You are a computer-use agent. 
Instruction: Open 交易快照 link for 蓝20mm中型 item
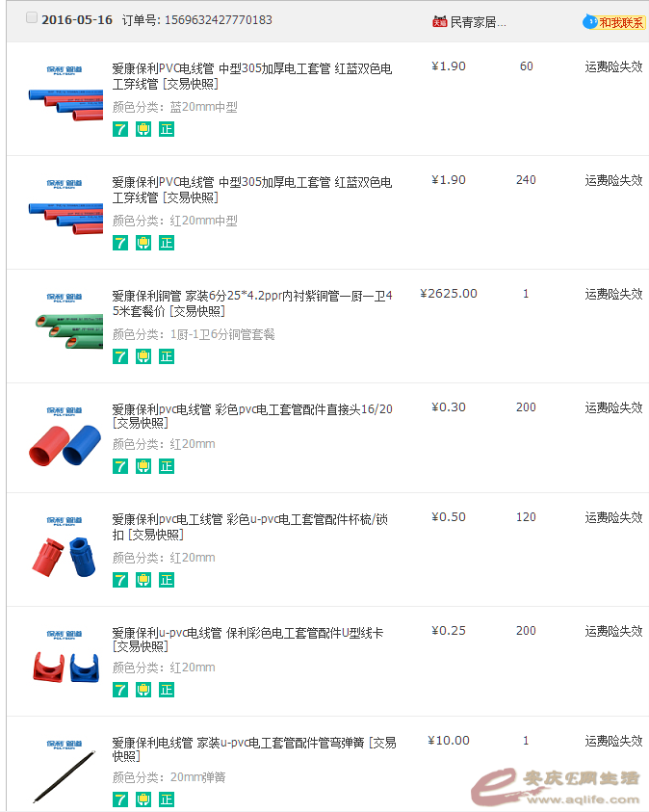(x=191, y=84)
